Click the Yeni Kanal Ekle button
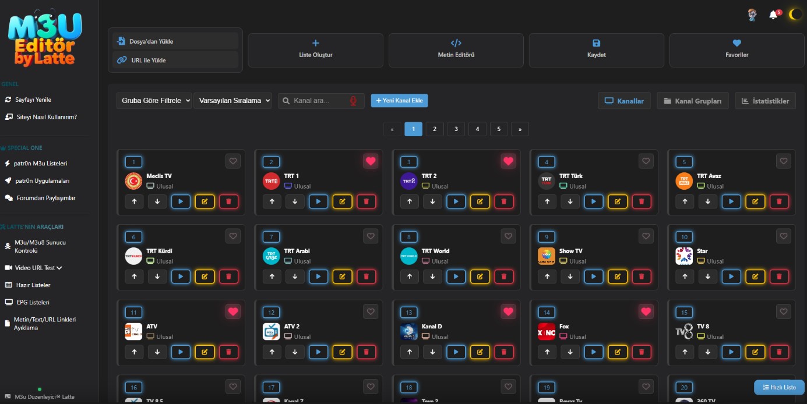The image size is (807, 404). coord(399,101)
